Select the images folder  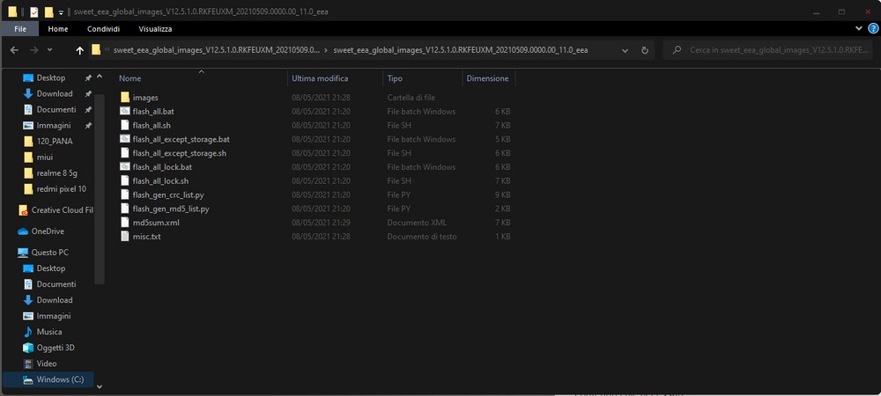tap(144, 97)
